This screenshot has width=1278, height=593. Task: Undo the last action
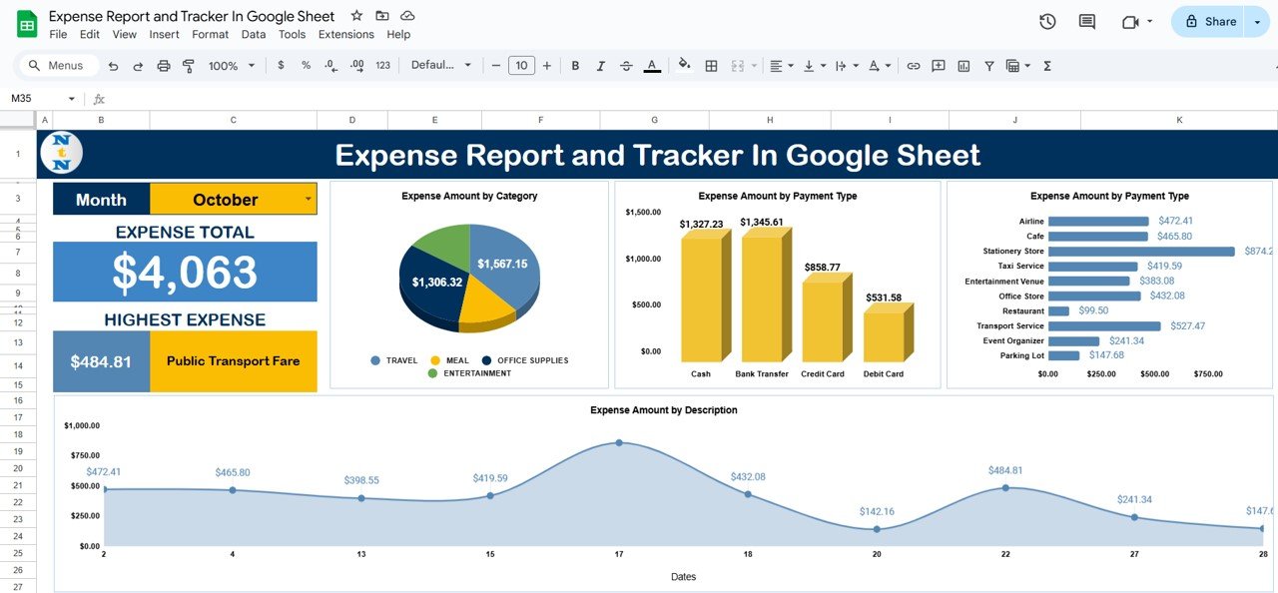point(113,66)
